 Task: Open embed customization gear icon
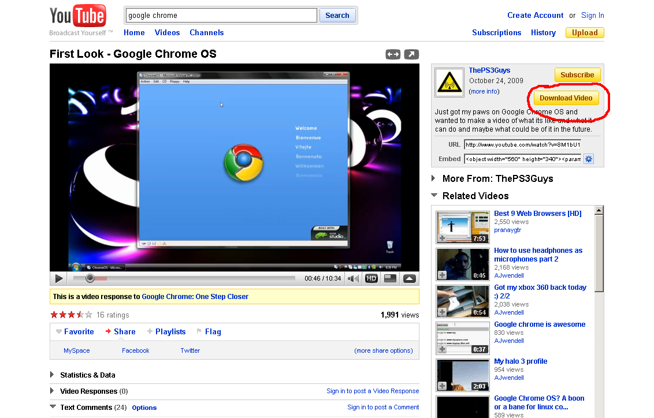click(589, 159)
